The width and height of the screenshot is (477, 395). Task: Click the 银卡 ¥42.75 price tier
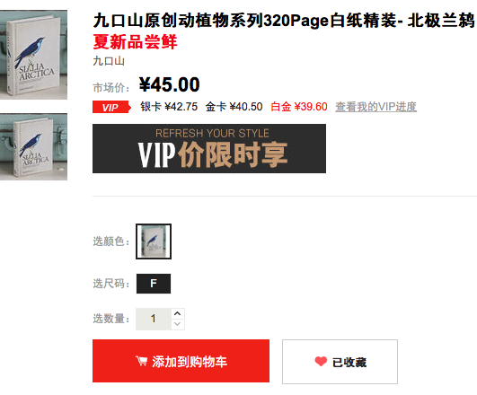pos(169,107)
